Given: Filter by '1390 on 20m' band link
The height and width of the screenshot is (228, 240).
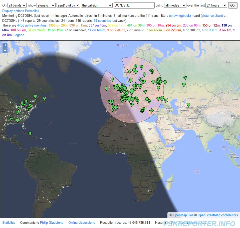Looking at the screenshot, I should point(58,25).
